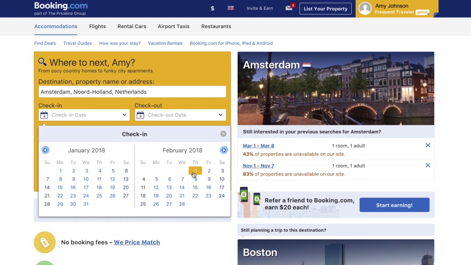The image size is (471, 265).
Task: Go to previous month in calendar
Action: coord(45,150)
